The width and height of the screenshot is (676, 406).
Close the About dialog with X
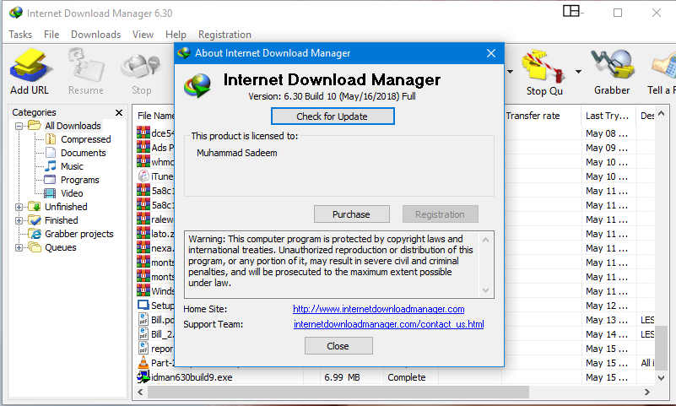[491, 53]
